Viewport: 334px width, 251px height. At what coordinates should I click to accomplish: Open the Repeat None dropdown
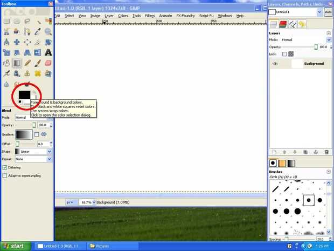(33, 159)
